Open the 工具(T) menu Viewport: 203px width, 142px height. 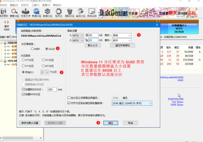[x=35, y=5]
